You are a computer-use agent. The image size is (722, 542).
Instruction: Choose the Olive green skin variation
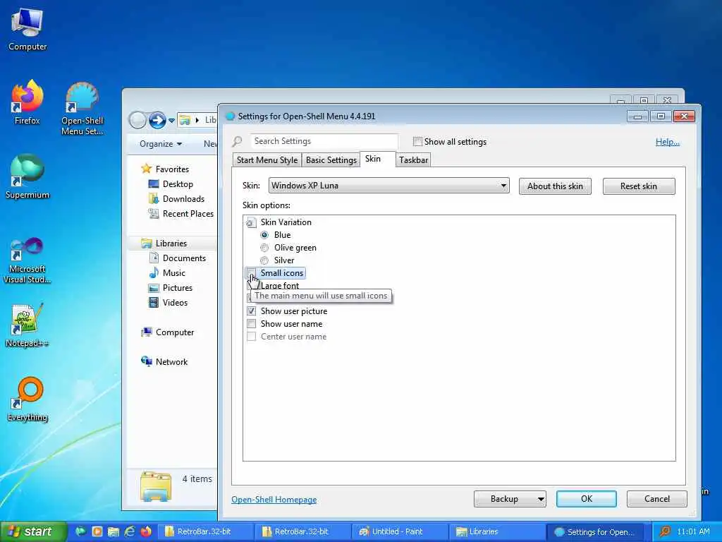coord(264,248)
